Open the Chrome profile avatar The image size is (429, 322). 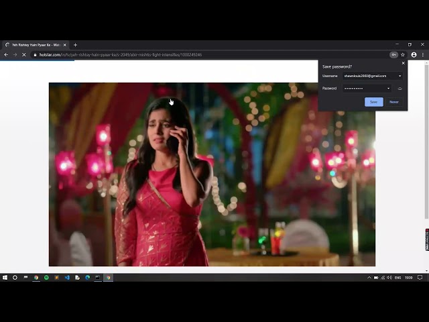[414, 55]
